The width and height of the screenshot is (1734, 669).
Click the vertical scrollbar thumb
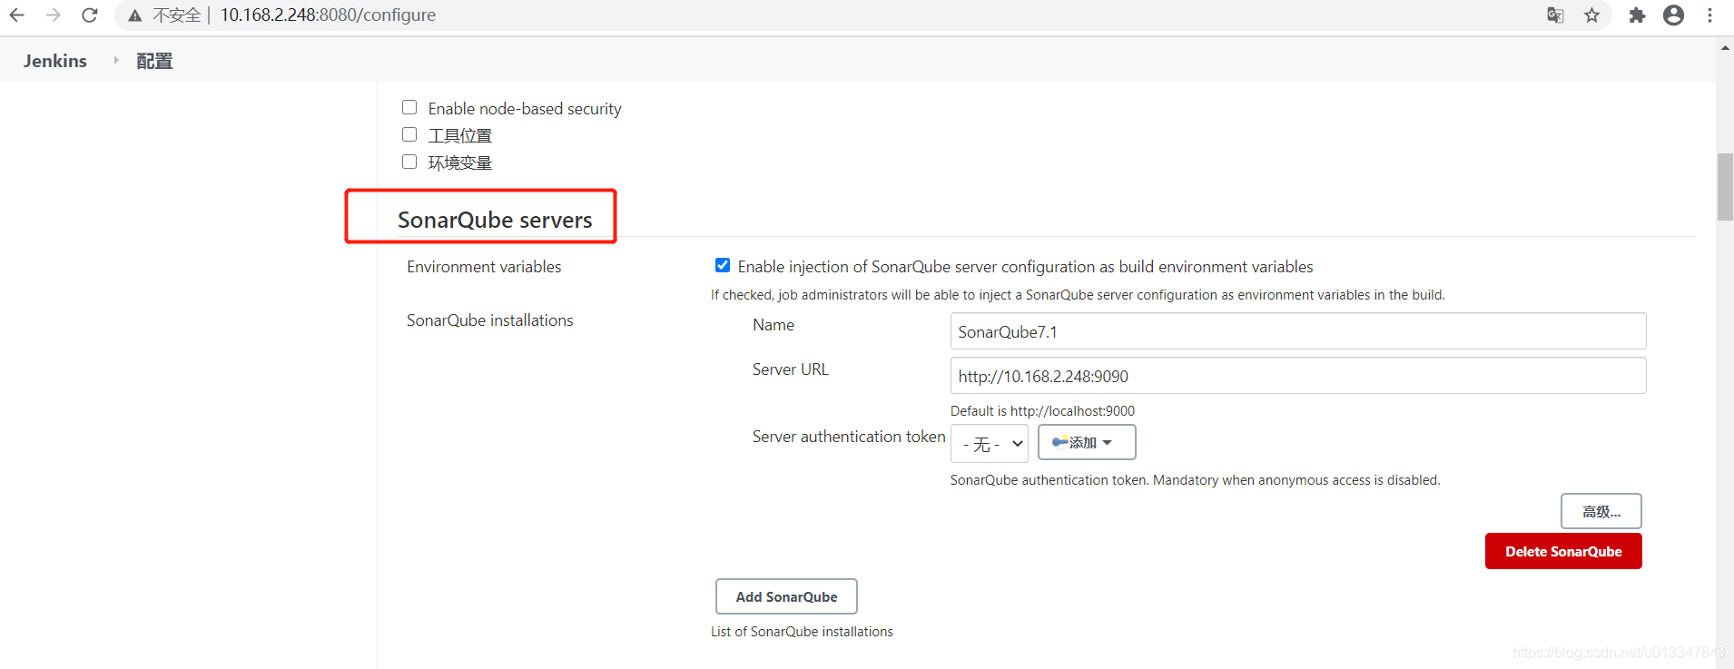pyautogui.click(x=1725, y=187)
